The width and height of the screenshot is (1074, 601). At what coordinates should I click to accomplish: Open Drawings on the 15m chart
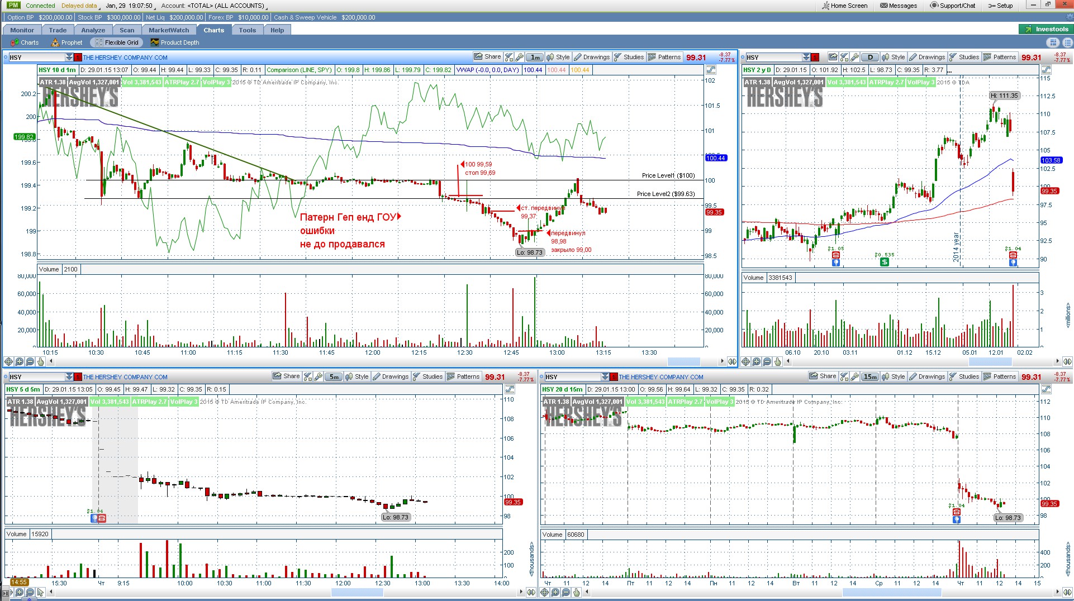[x=926, y=376]
